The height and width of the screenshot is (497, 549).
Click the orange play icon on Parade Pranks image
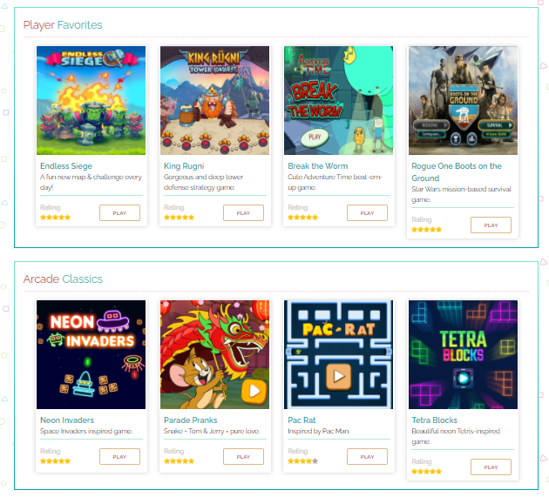click(254, 391)
